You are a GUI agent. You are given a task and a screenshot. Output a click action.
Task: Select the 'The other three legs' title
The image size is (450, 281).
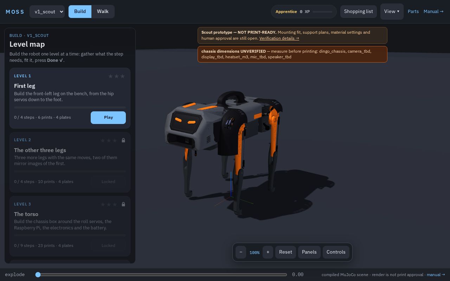40,150
